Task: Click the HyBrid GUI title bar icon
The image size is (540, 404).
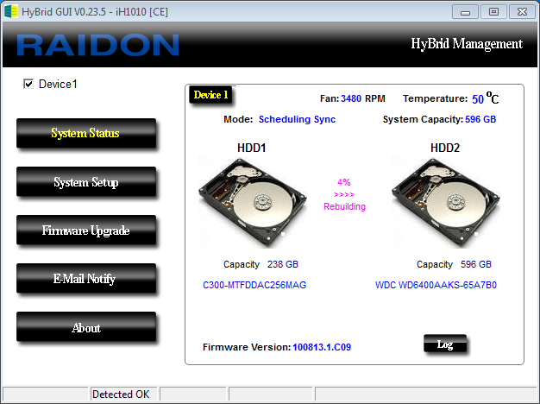Action: (10, 11)
